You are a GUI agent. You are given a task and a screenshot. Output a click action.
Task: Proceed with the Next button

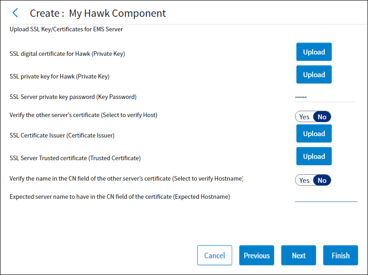coord(298,255)
